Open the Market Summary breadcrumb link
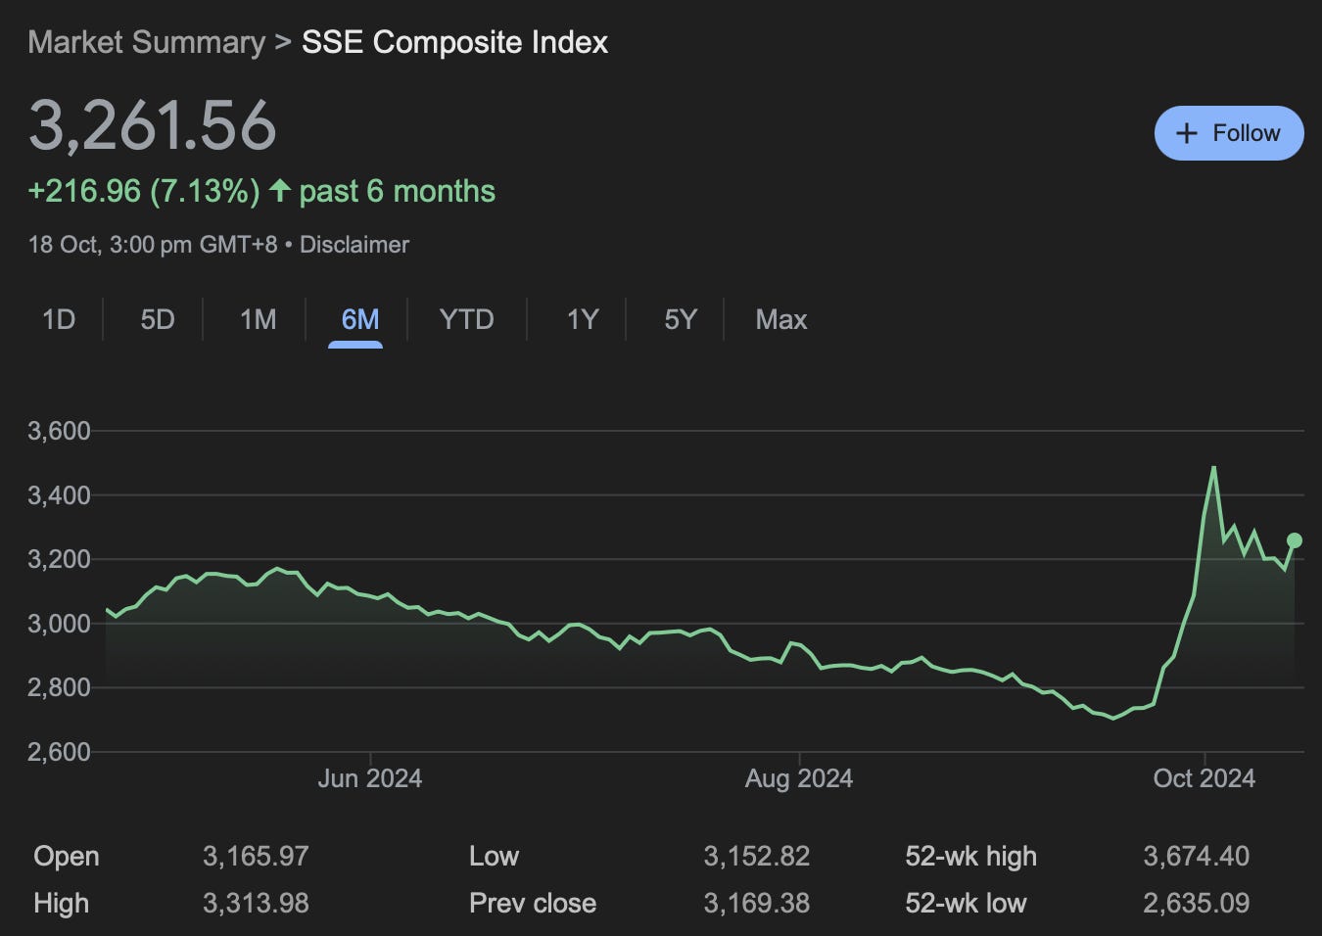Image resolution: width=1322 pixels, height=936 pixels. pyautogui.click(x=147, y=43)
